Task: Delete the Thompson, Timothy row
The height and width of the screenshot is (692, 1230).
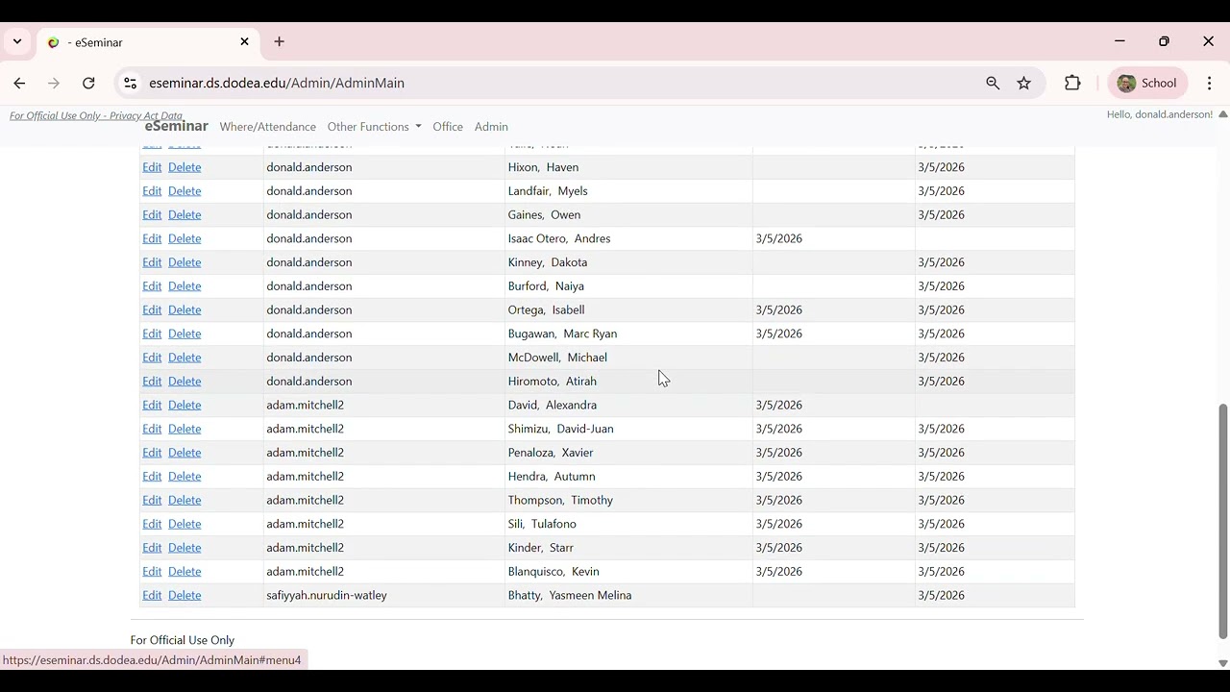Action: pyautogui.click(x=184, y=501)
